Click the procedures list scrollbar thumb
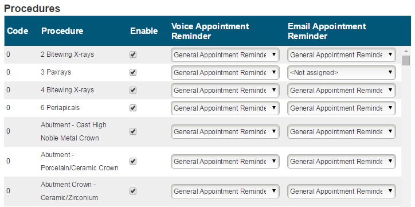The image size is (415, 207). coord(406,60)
